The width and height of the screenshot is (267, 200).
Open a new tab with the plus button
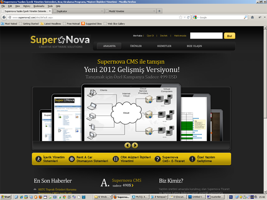click(159, 11)
